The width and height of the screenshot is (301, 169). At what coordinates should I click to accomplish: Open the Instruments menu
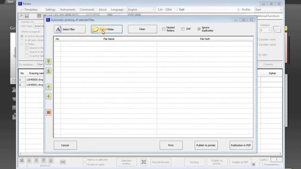pyautogui.click(x=68, y=9)
